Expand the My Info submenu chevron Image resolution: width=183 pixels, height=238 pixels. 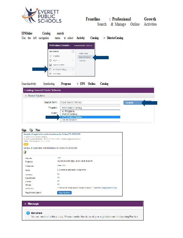pyautogui.click(x=73, y=60)
